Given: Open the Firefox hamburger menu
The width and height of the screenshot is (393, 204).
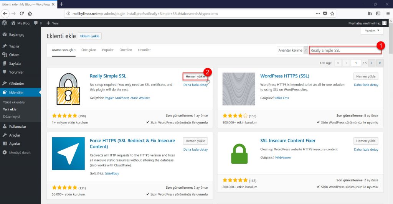Looking at the screenshot, I should 388,13.
